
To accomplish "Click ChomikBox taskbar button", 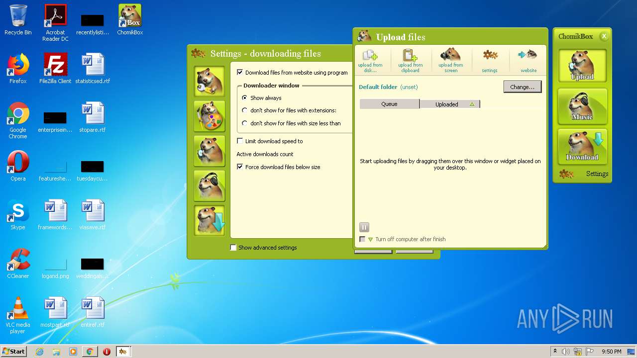I will click(x=123, y=352).
